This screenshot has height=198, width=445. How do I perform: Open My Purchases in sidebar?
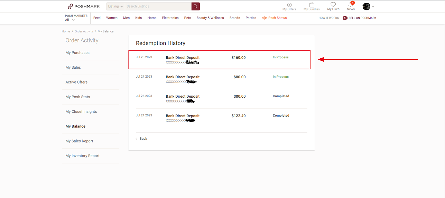(x=77, y=53)
